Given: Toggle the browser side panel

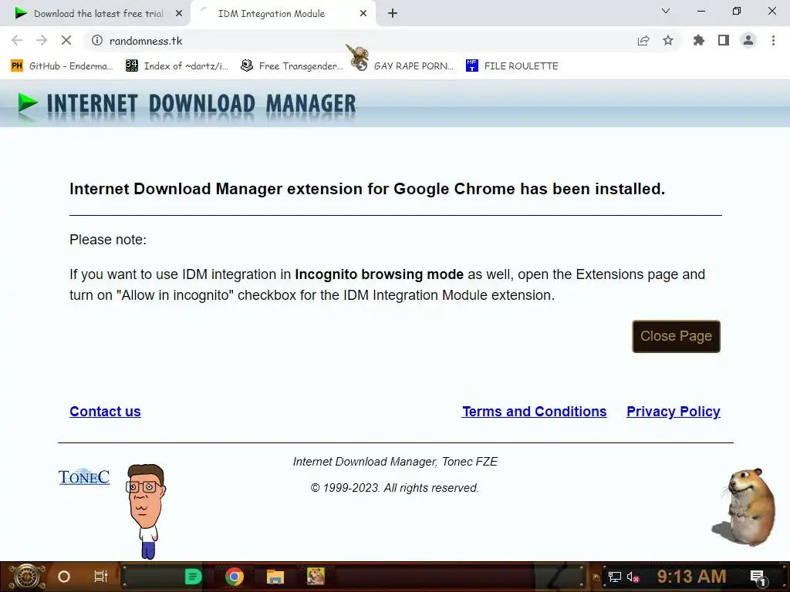Looking at the screenshot, I should click(x=724, y=40).
